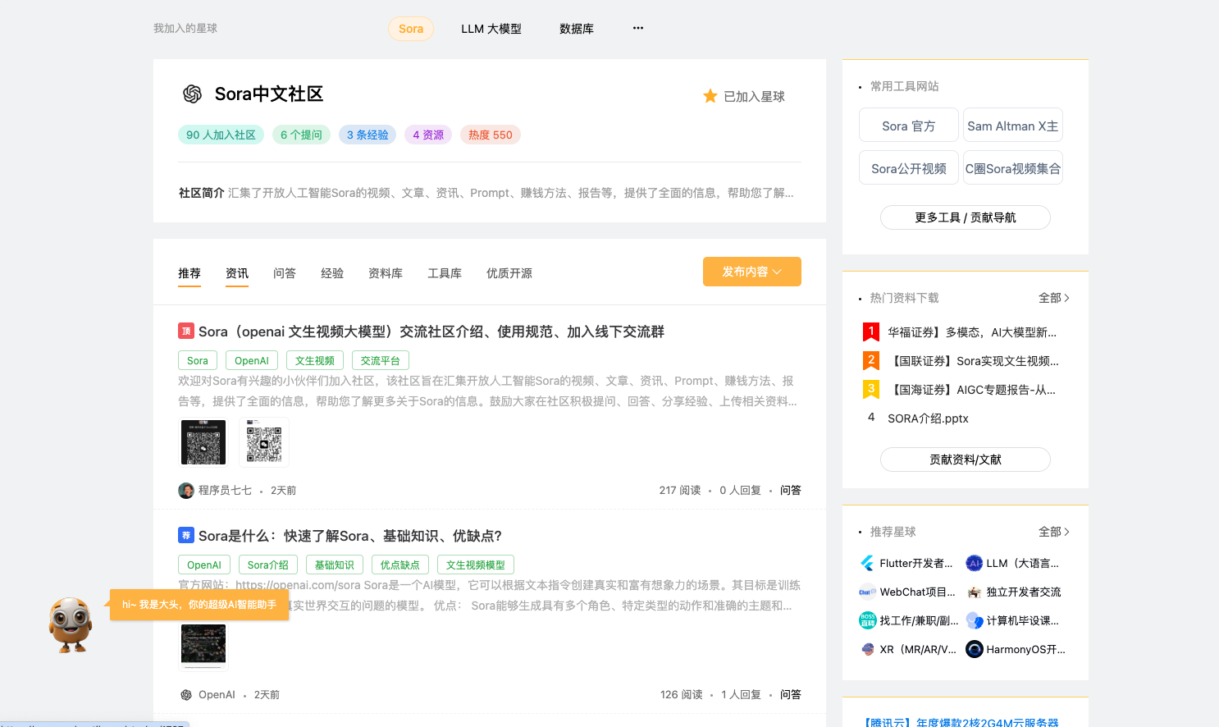Click the 找工作/兼职 planet icon

(867, 620)
